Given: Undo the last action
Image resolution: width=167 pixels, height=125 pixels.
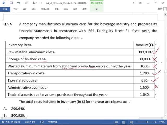Looking at the screenshot, I should [19, 3].
